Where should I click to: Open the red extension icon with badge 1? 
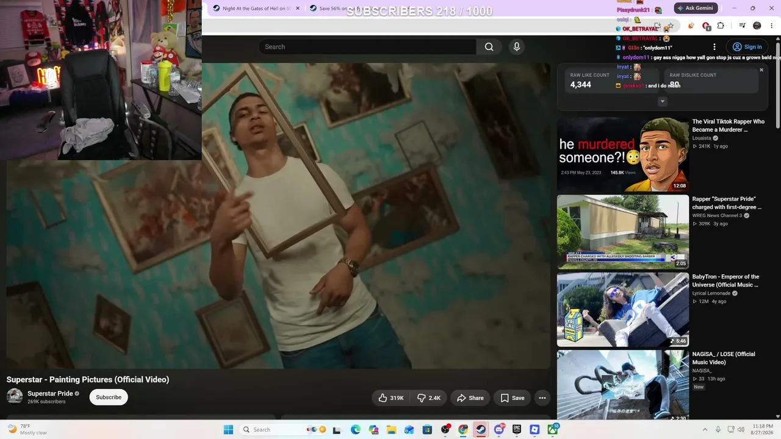click(x=706, y=26)
